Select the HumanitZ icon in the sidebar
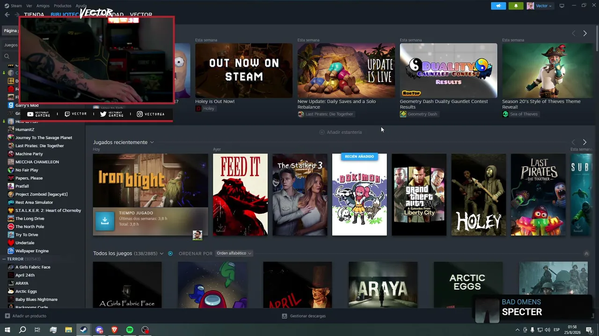The width and height of the screenshot is (599, 336). [11, 129]
